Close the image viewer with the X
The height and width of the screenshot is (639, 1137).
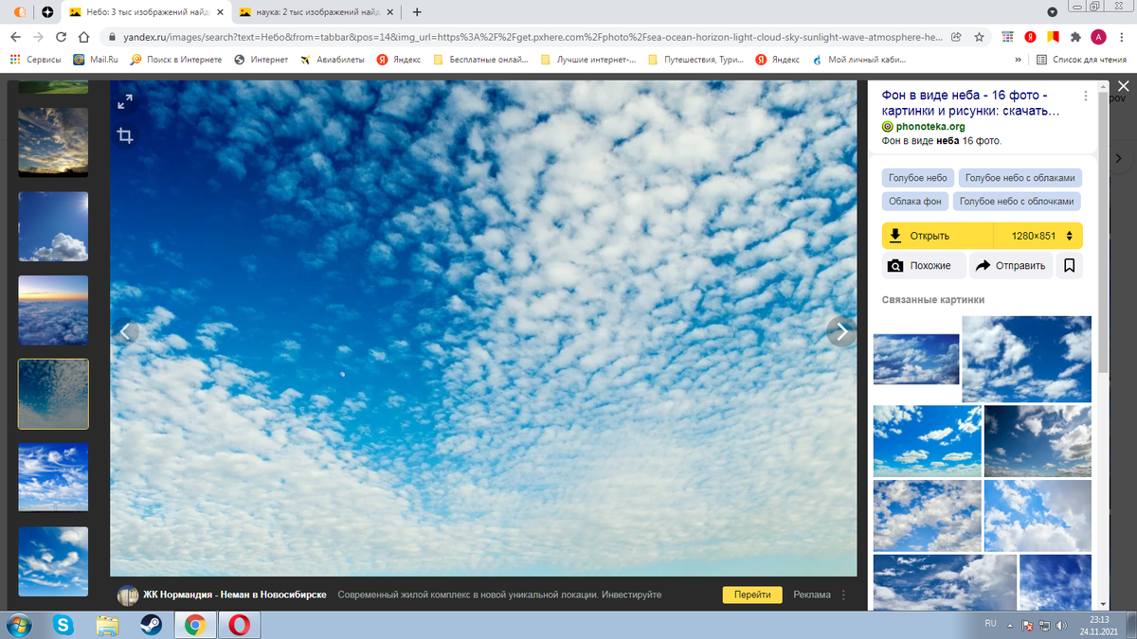[x=1123, y=87]
